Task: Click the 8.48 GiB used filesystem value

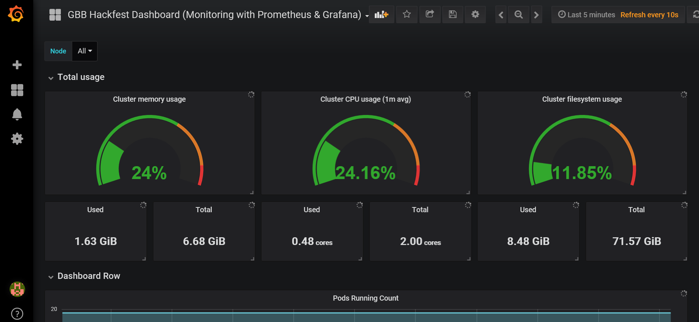Action: pos(528,241)
